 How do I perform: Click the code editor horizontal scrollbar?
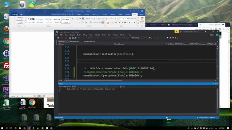(x=95, y=81)
